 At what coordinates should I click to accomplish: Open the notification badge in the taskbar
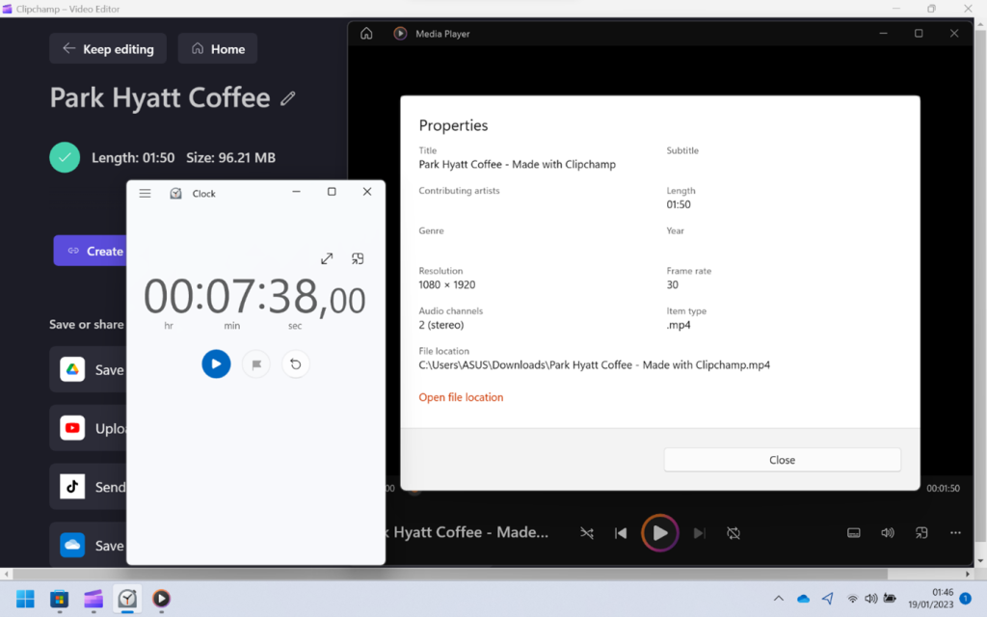(966, 599)
